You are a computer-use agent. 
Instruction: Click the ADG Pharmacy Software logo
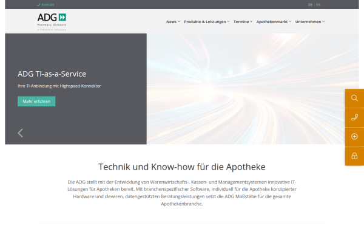click(x=52, y=22)
